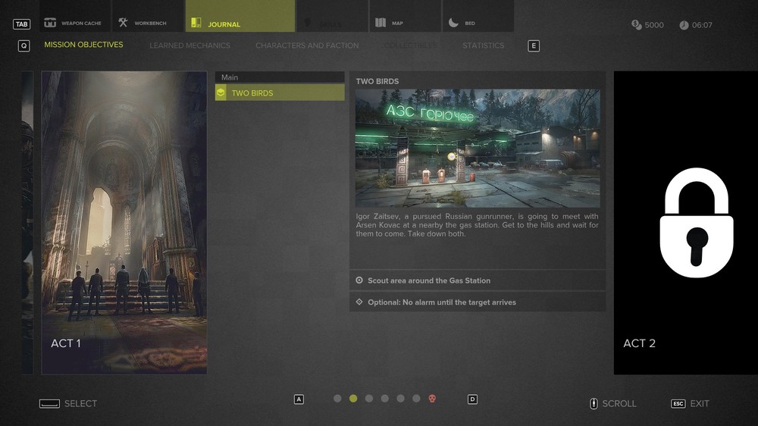Go to the Bed tab

[x=477, y=23]
